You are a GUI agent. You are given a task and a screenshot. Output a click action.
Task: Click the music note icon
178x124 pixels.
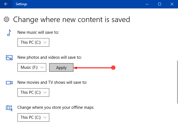9,33
